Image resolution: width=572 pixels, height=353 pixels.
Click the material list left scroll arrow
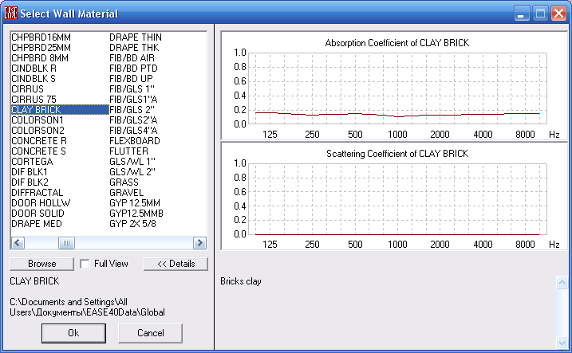pyautogui.click(x=18, y=243)
